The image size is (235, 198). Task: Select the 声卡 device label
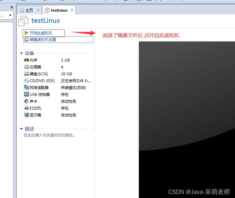coord(33,101)
